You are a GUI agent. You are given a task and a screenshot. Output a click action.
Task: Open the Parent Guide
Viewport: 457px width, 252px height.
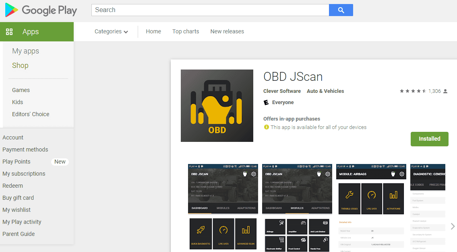tap(19, 234)
